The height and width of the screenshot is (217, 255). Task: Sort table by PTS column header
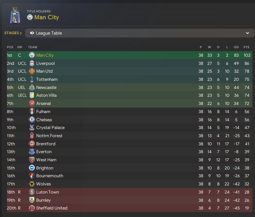click(x=247, y=47)
